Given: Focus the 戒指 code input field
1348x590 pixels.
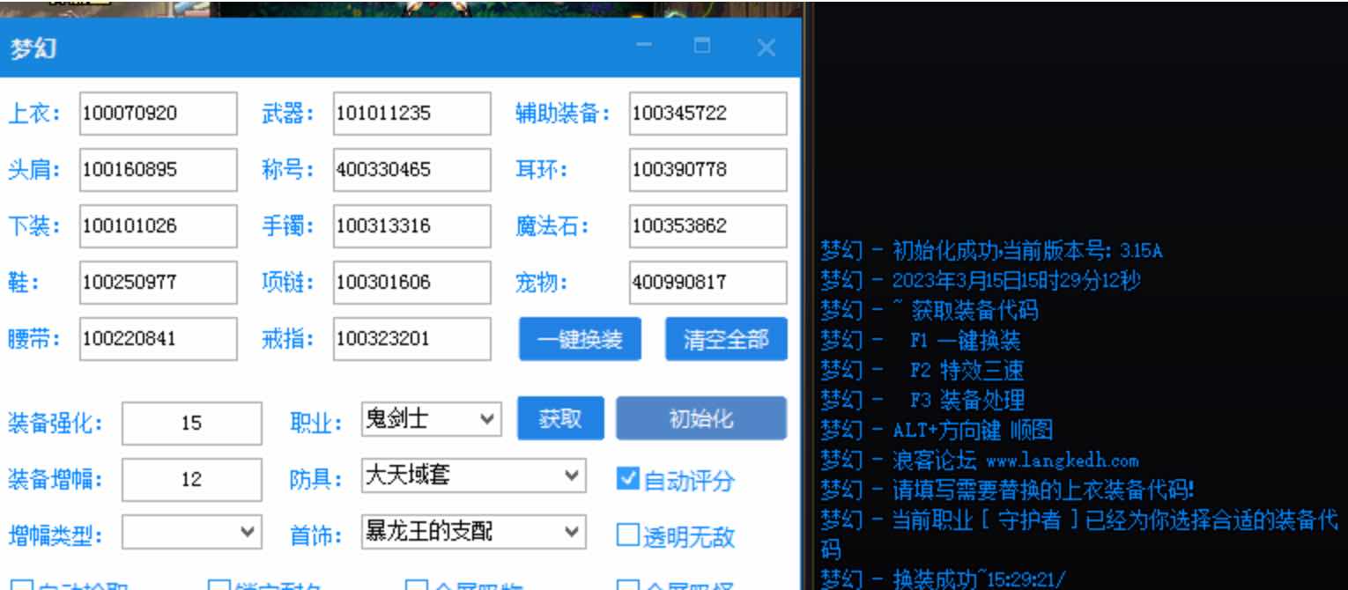Looking at the screenshot, I should 411,339.
